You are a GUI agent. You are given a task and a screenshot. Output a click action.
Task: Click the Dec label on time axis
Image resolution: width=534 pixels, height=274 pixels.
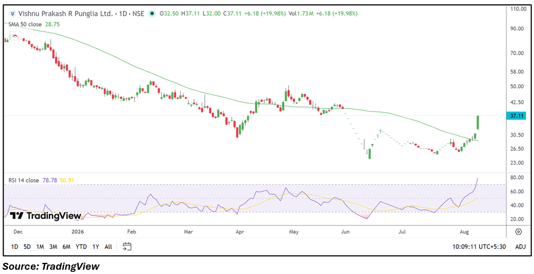pyautogui.click(x=18, y=232)
